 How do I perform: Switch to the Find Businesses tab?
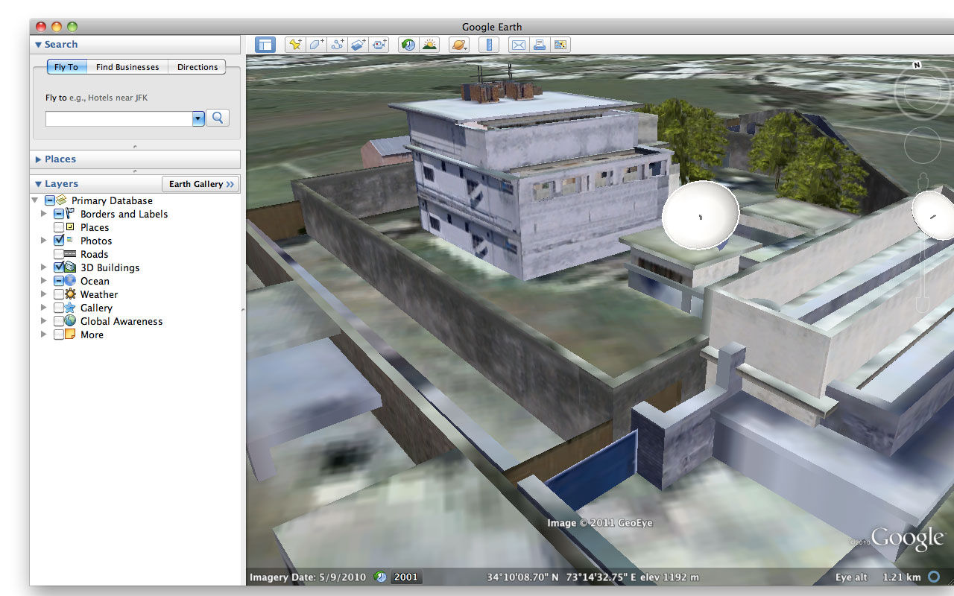coord(127,66)
